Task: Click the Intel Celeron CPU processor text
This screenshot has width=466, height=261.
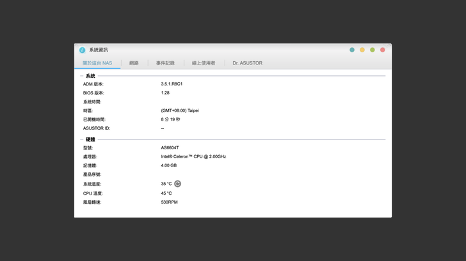Action: [x=193, y=156]
